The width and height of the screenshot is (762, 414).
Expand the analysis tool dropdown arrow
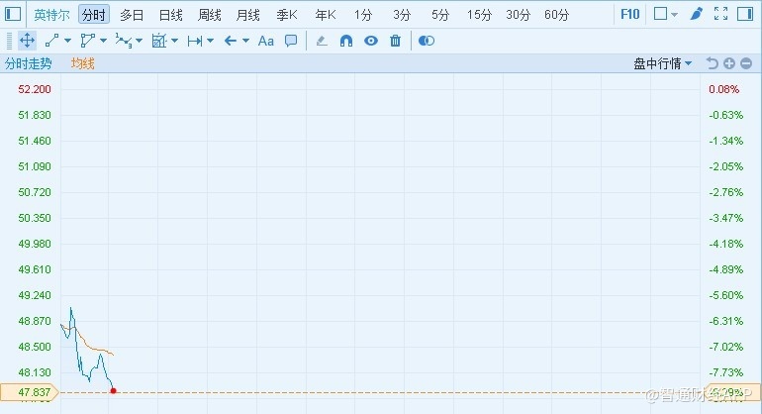tap(174, 41)
